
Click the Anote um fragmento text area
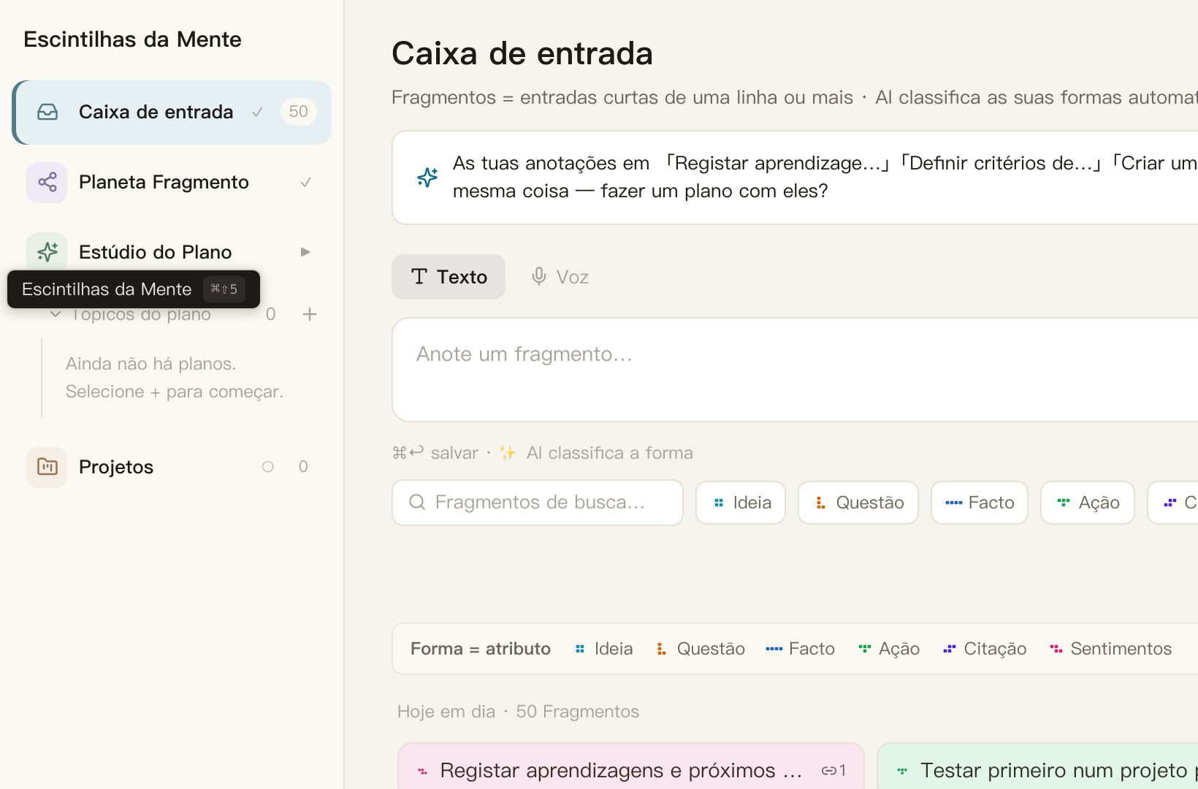click(x=795, y=370)
